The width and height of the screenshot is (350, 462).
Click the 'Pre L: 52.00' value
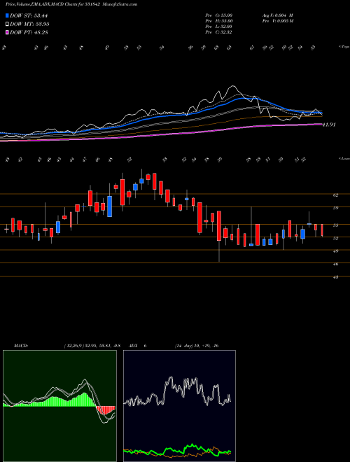pos(219,27)
